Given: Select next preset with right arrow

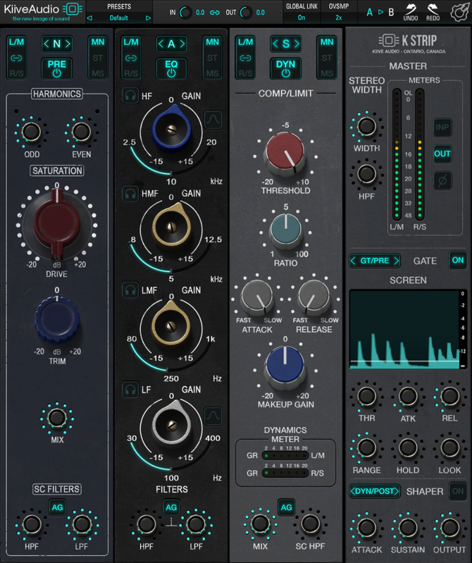Looking at the screenshot, I should point(148,18).
